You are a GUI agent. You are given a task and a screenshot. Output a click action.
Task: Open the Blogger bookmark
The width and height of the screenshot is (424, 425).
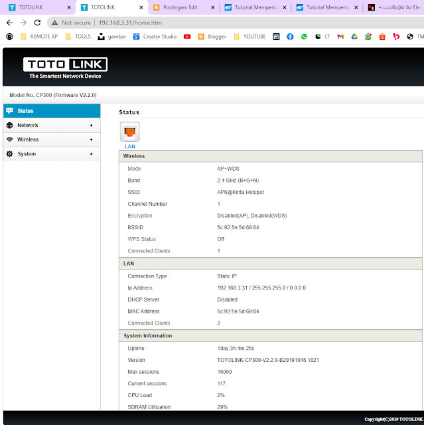[212, 37]
